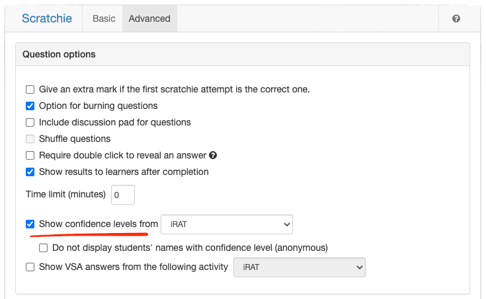This screenshot has width=486, height=299.
Task: Uncheck Show results to learners after completion
Action: click(x=30, y=172)
